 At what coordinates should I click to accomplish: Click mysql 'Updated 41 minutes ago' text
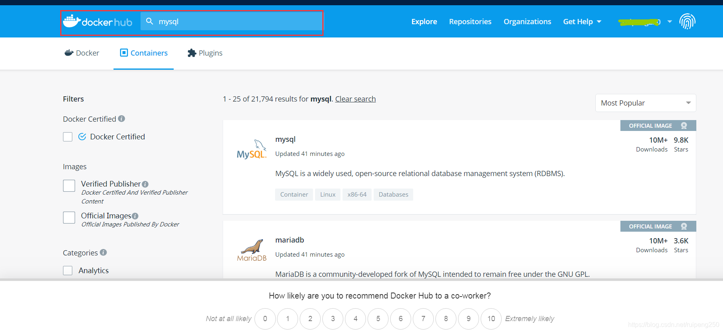pyautogui.click(x=310, y=154)
